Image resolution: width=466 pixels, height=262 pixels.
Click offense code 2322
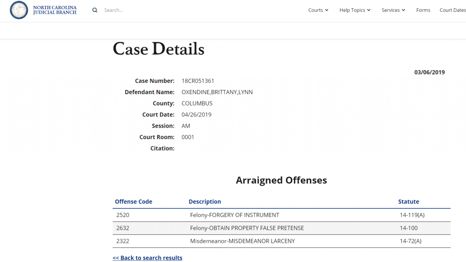[122, 241]
